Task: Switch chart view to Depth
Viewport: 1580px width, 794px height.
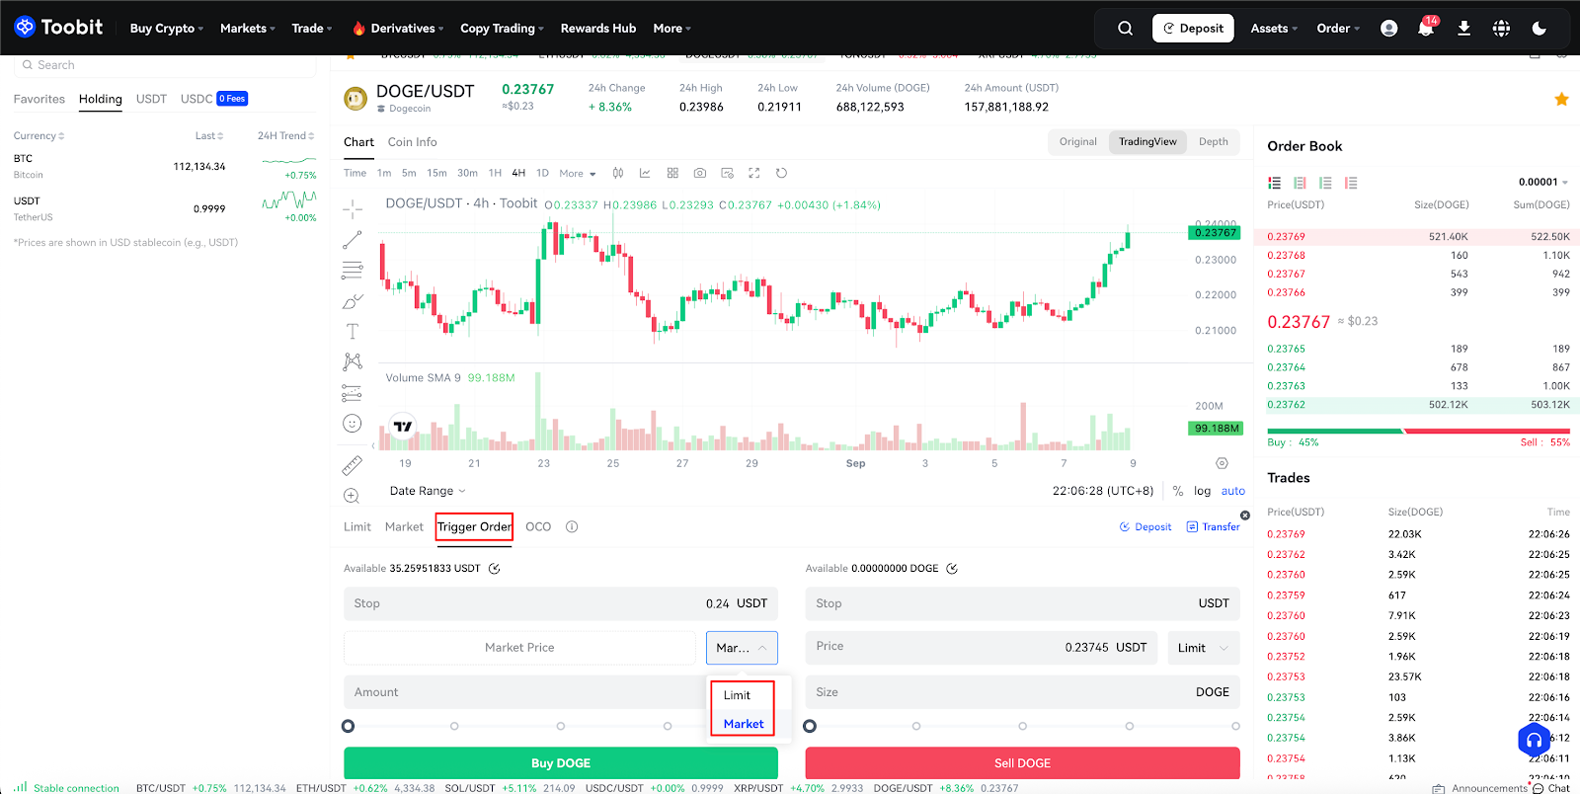Action: point(1214,142)
